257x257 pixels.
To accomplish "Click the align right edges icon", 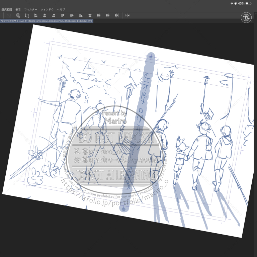I will click(x=54, y=15).
